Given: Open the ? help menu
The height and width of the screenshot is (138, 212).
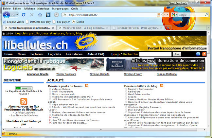Looking at the screenshot, I should (81, 9).
